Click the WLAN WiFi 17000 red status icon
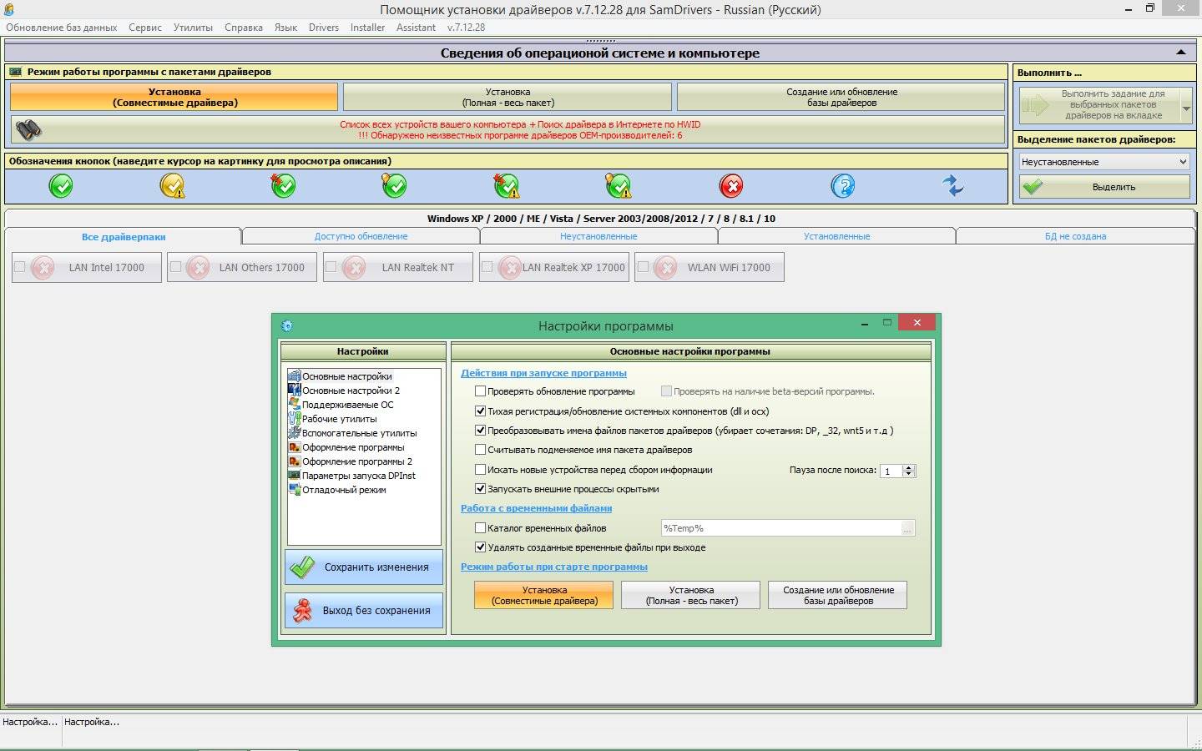Image resolution: width=1202 pixels, height=751 pixels. pyautogui.click(x=665, y=268)
